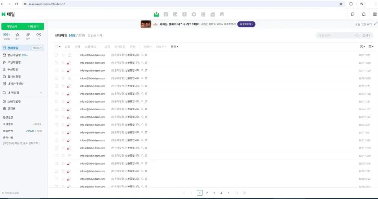Viewport: 378px width, 199px height.
Task: Filter mails with attachments (첨부 paperclip)
Action: coord(28,35)
